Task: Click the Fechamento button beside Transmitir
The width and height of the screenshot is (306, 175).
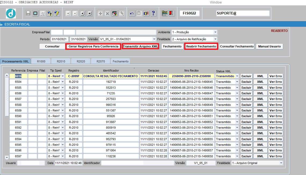Action: pyautogui.click(x=172, y=46)
